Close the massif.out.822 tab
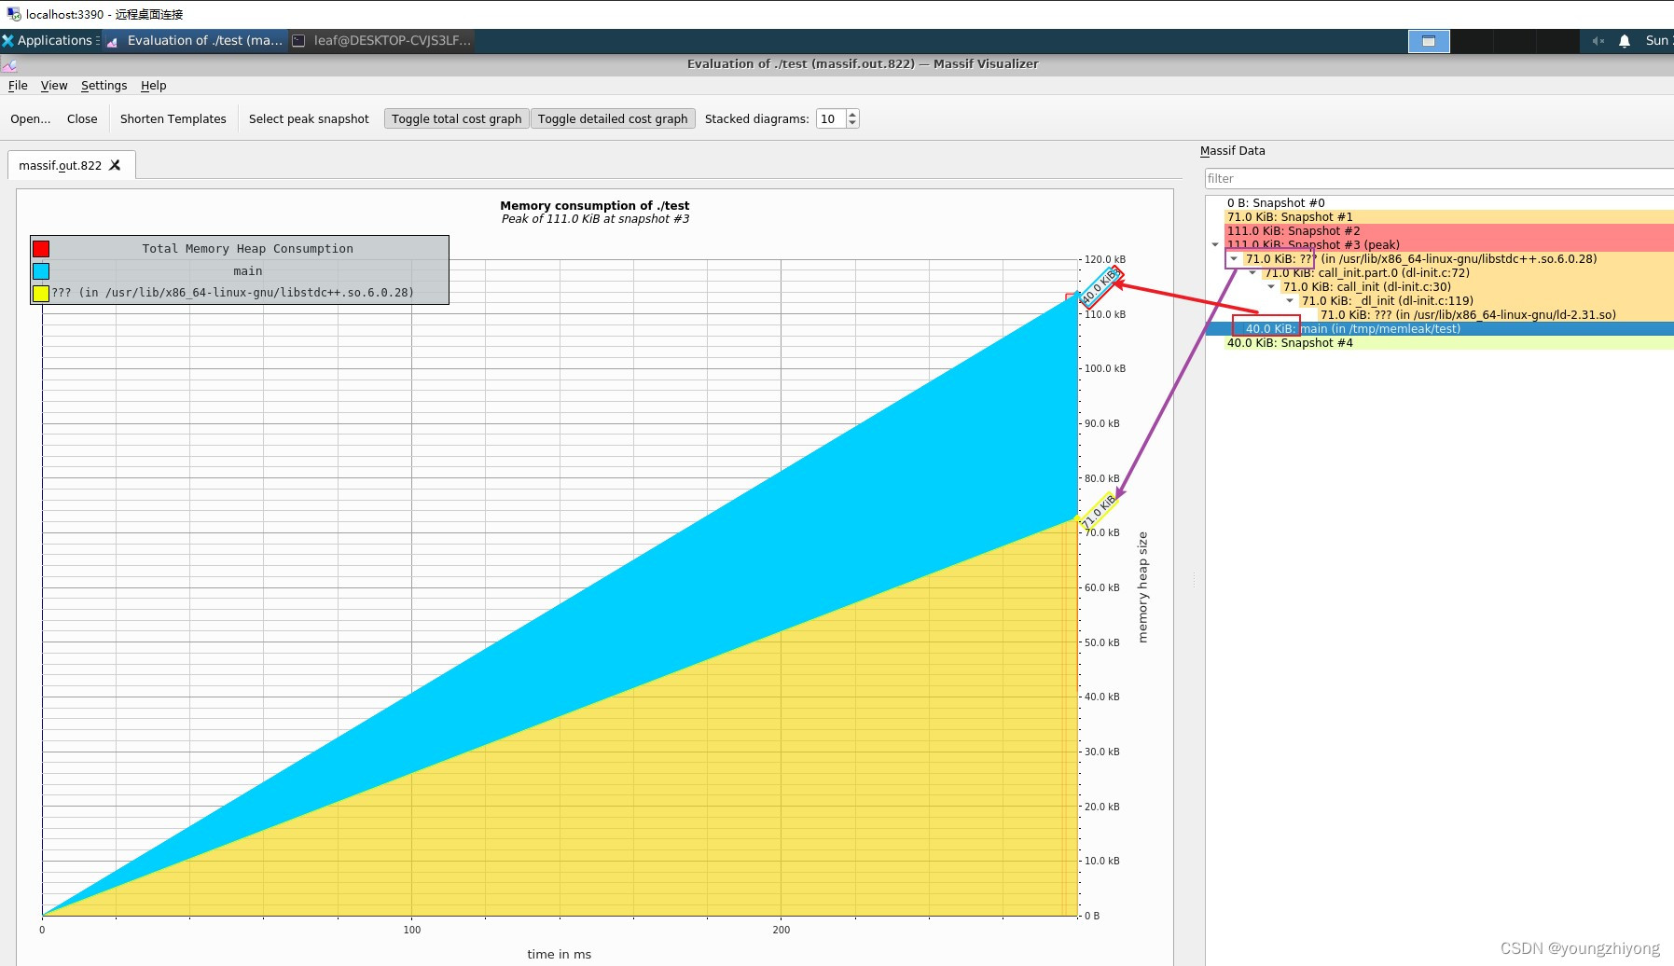The height and width of the screenshot is (966, 1674). pyautogui.click(x=115, y=165)
